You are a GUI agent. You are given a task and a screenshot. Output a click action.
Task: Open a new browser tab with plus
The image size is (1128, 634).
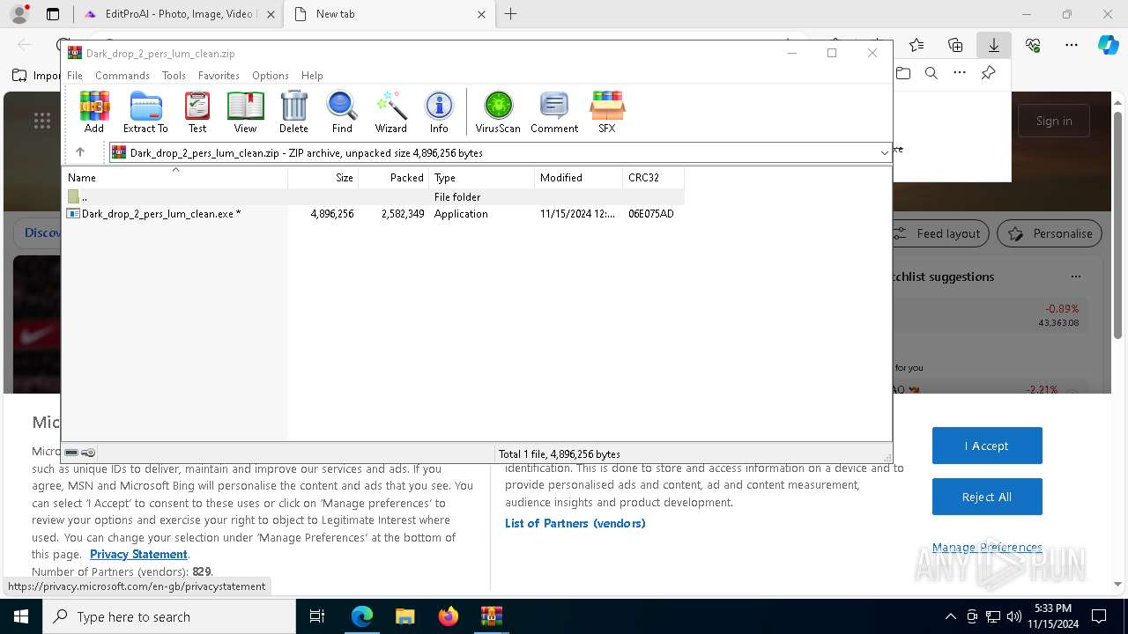tap(511, 14)
